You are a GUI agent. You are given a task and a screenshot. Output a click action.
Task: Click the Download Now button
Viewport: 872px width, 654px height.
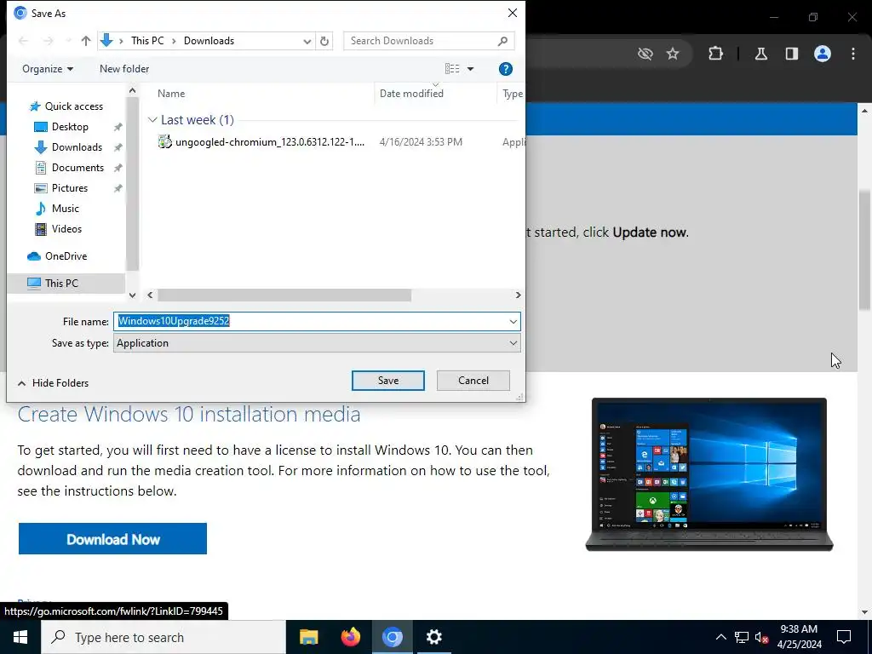pyautogui.click(x=113, y=538)
